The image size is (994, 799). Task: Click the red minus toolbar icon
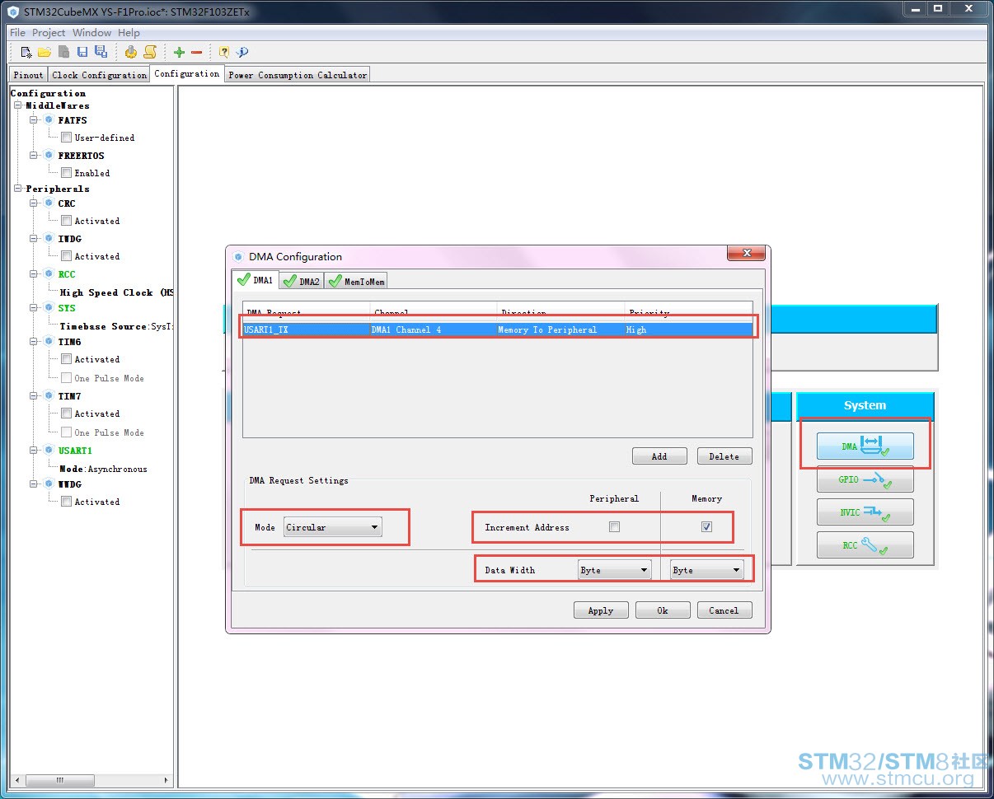(196, 52)
